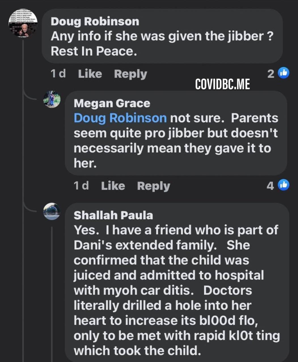This screenshot has width=298, height=362.
Task: Select Doug Robinson's comment bubble
Action: pos(162,36)
